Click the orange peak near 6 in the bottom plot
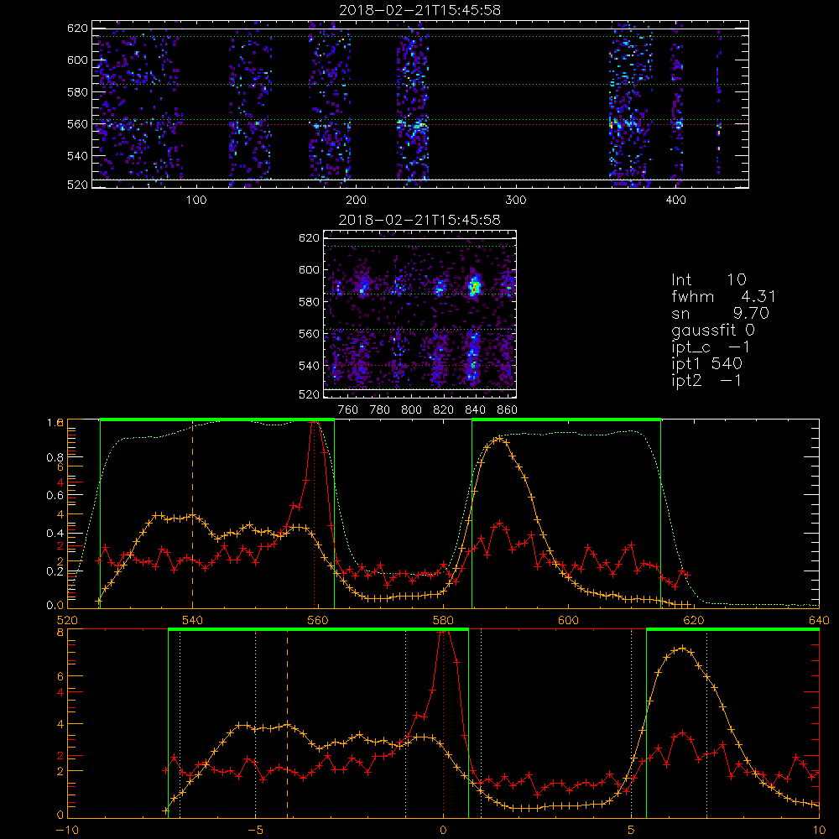The width and height of the screenshot is (839, 839). click(681, 649)
